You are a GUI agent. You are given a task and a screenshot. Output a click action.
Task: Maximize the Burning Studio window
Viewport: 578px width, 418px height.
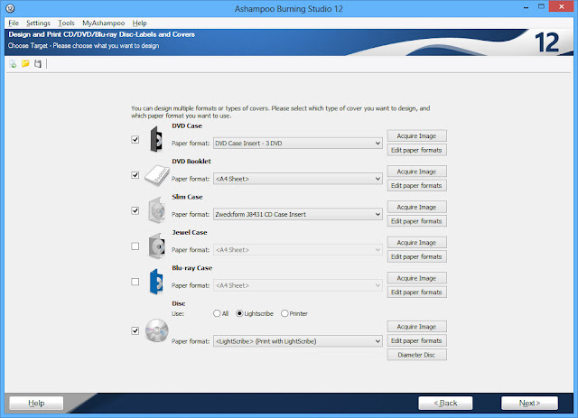click(541, 7)
